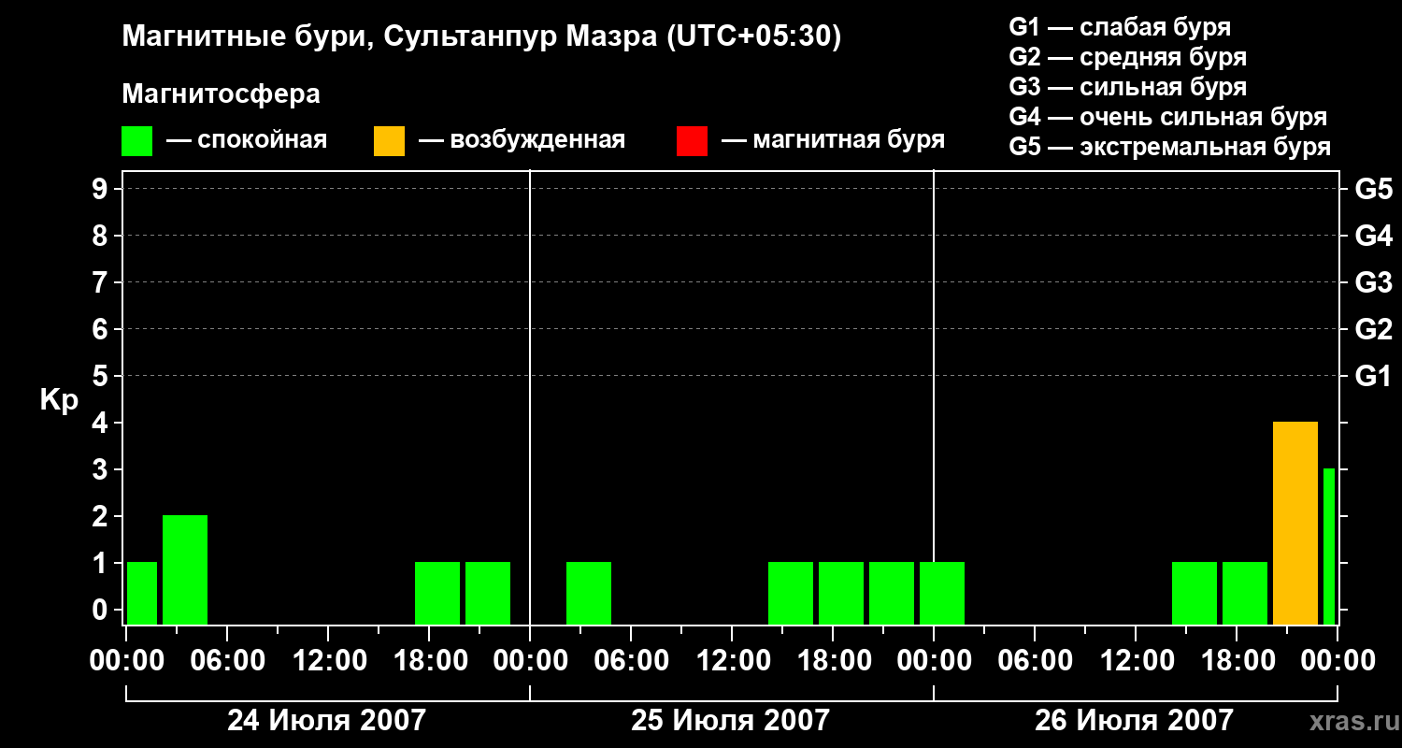The width and height of the screenshot is (1402, 748).
Task: Click the legend label '— магнитная буря'
Action: (x=834, y=140)
